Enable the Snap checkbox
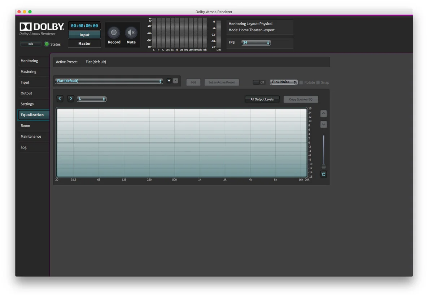The height and width of the screenshot is (298, 428). click(x=318, y=83)
